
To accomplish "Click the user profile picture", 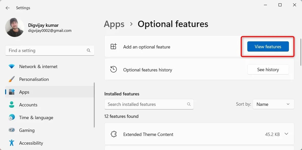I will pyautogui.click(x=15, y=28).
